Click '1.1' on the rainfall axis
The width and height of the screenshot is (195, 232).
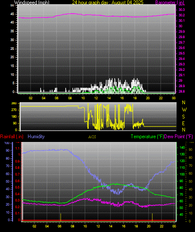(x=18, y=148)
